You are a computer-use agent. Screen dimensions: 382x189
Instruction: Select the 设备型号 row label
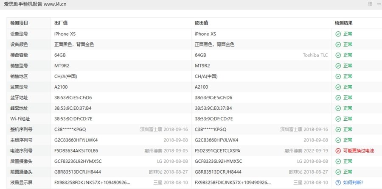pos(19,34)
